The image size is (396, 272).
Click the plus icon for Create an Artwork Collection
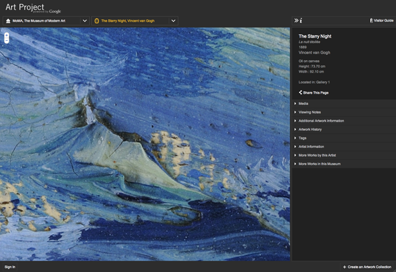pos(345,267)
